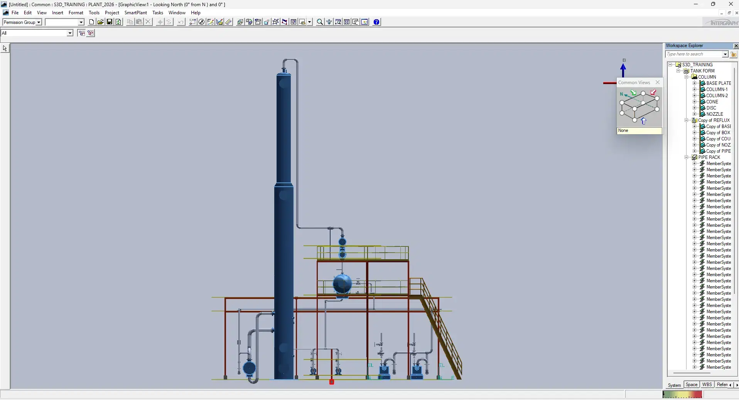
Task: Open the Project menu
Action: [x=112, y=13]
